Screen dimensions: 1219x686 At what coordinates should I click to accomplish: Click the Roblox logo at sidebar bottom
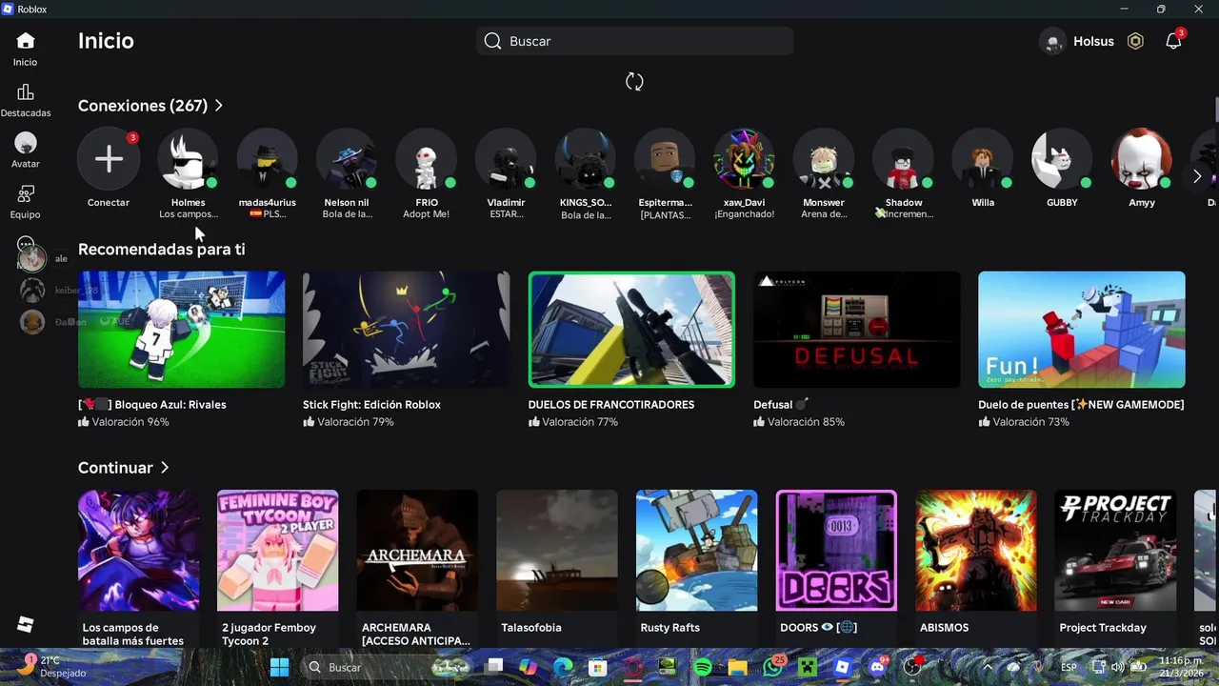(x=26, y=625)
